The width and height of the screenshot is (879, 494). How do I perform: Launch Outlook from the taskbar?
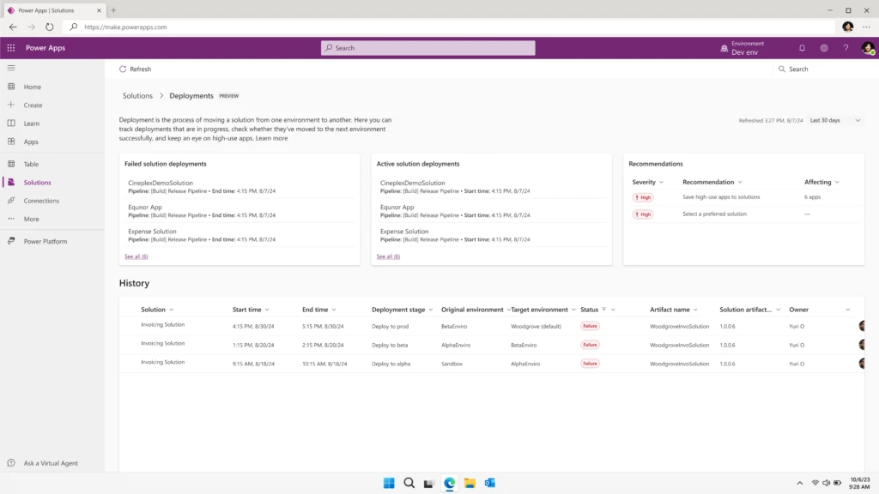[489, 483]
